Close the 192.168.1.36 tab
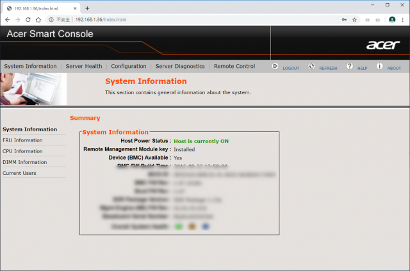Viewport: 410px width, 271px height. point(75,8)
